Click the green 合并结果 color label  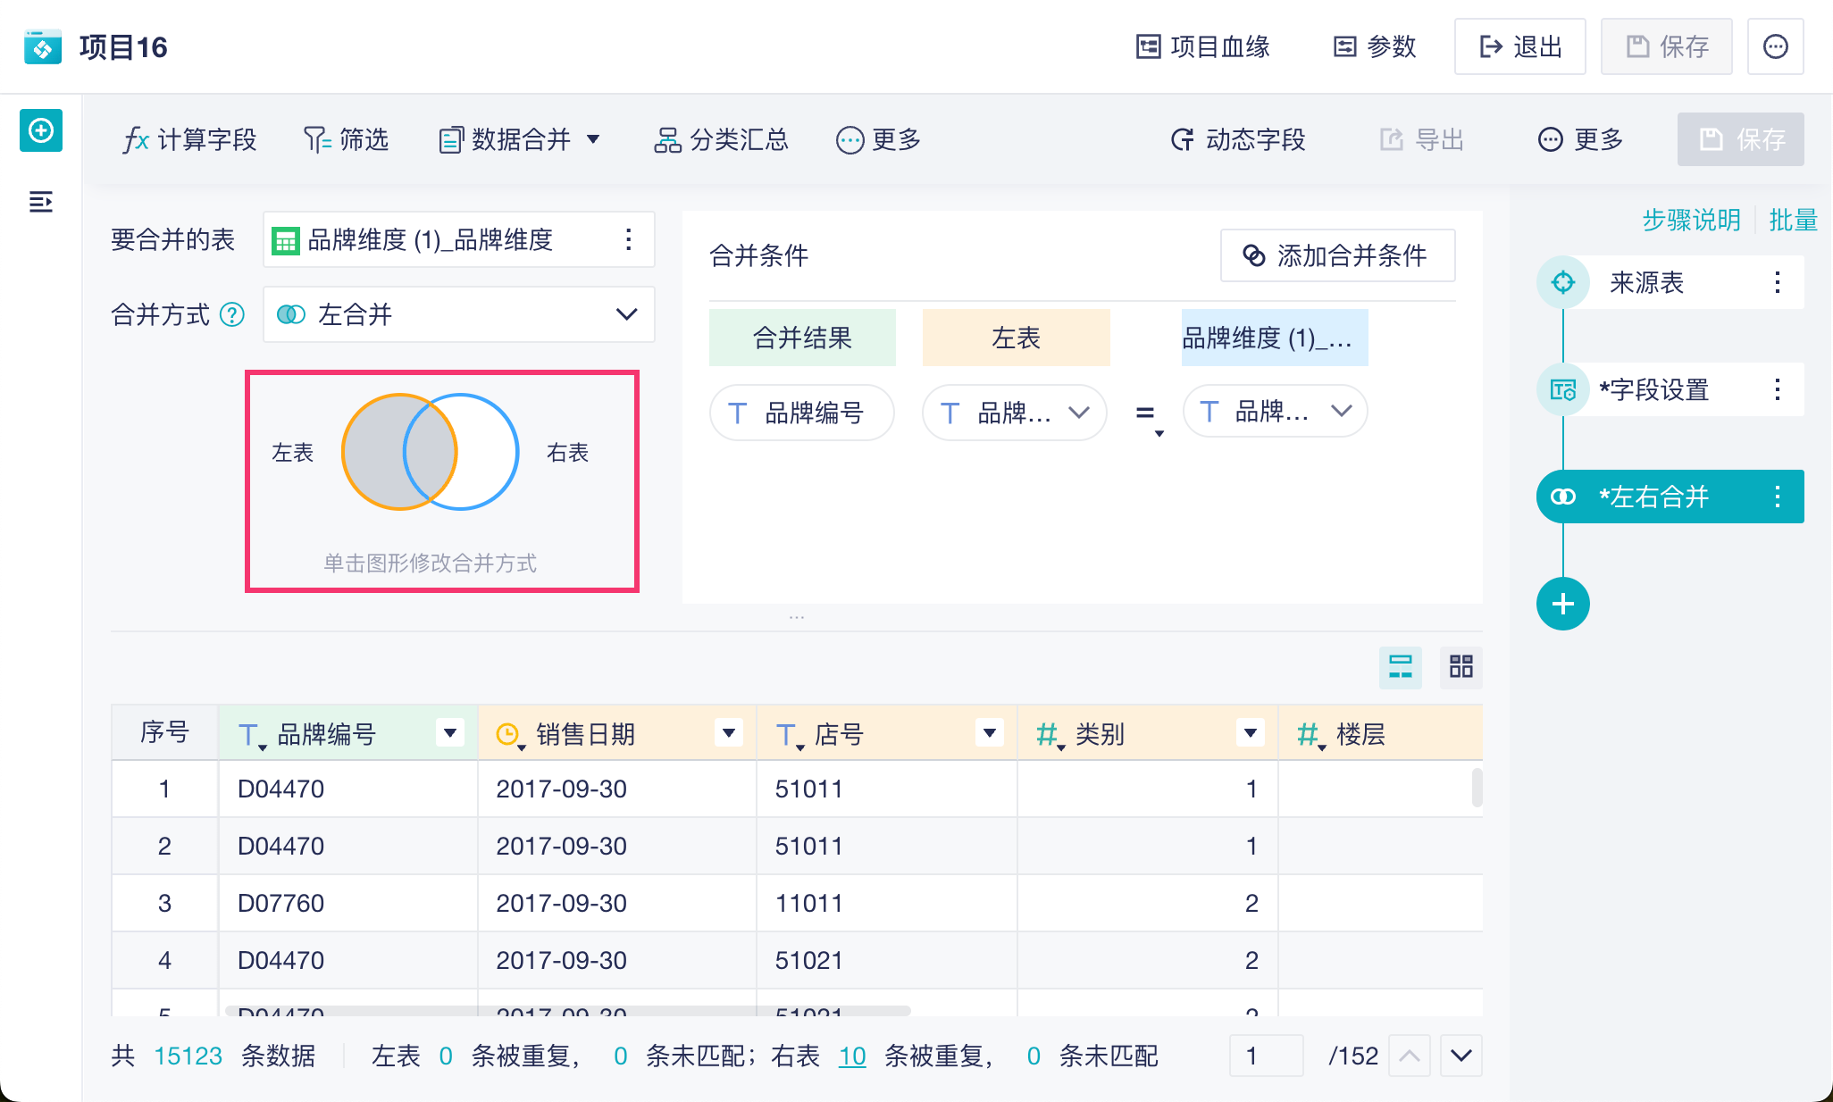802,338
